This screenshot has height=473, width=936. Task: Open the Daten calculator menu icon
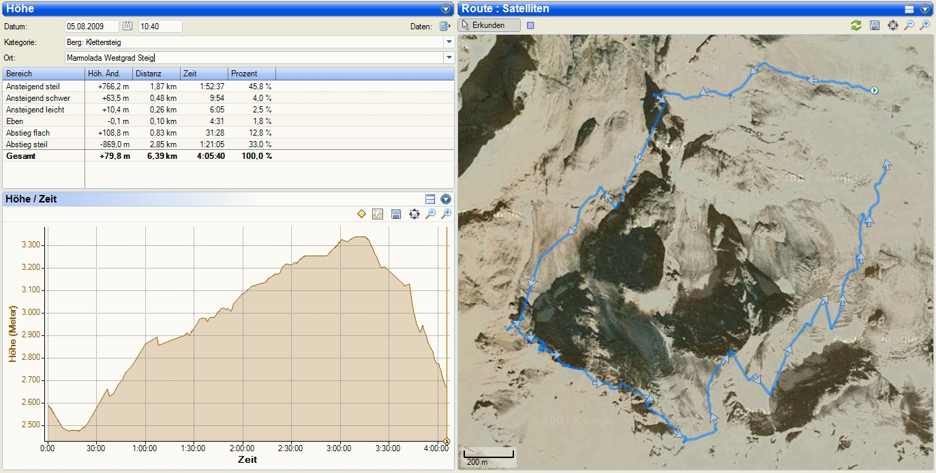444,27
